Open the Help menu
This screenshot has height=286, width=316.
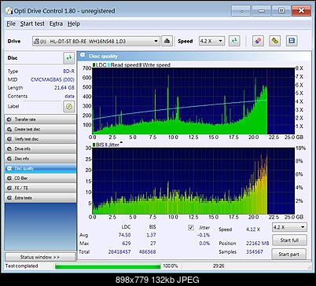(x=74, y=24)
